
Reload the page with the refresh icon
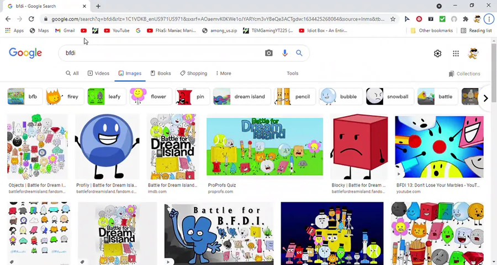click(x=31, y=19)
